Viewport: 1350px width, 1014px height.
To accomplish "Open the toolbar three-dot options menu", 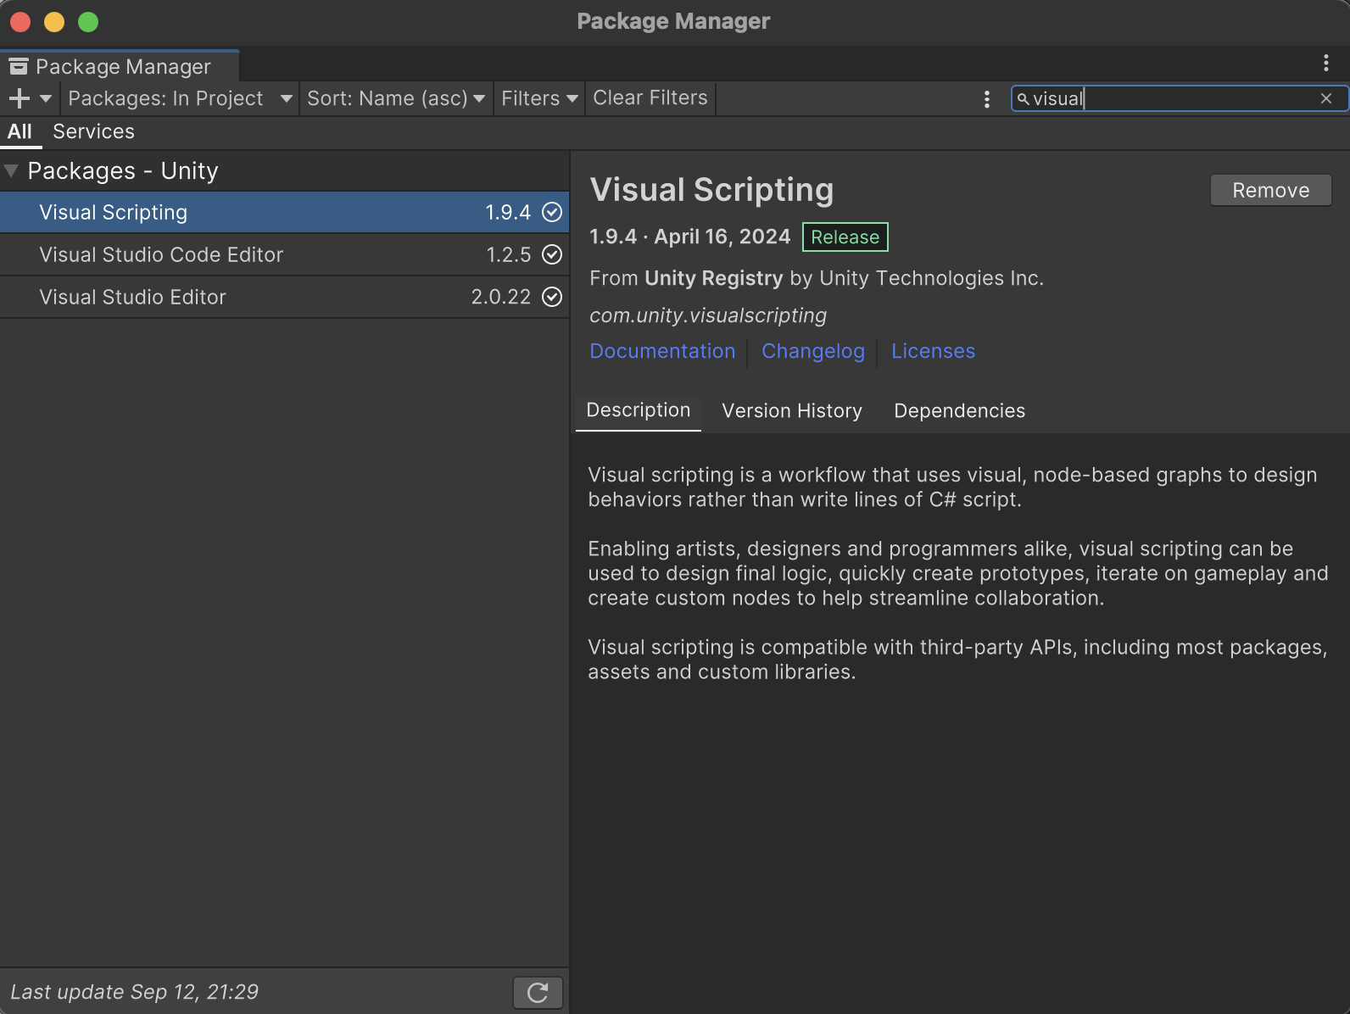I will click(x=986, y=99).
